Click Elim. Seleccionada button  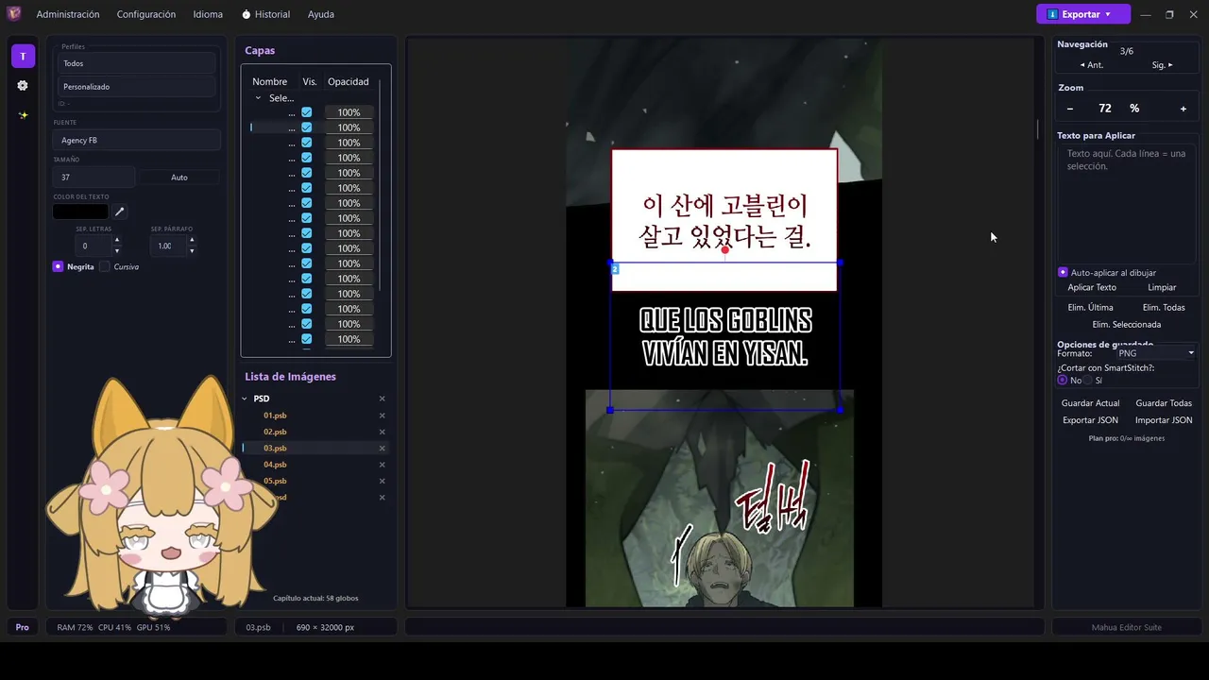(1127, 324)
